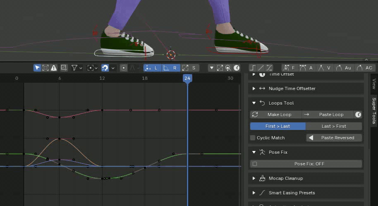Expand Nudge Time Offsetter panel
This screenshot has height=206, width=378.
pyautogui.click(x=254, y=89)
